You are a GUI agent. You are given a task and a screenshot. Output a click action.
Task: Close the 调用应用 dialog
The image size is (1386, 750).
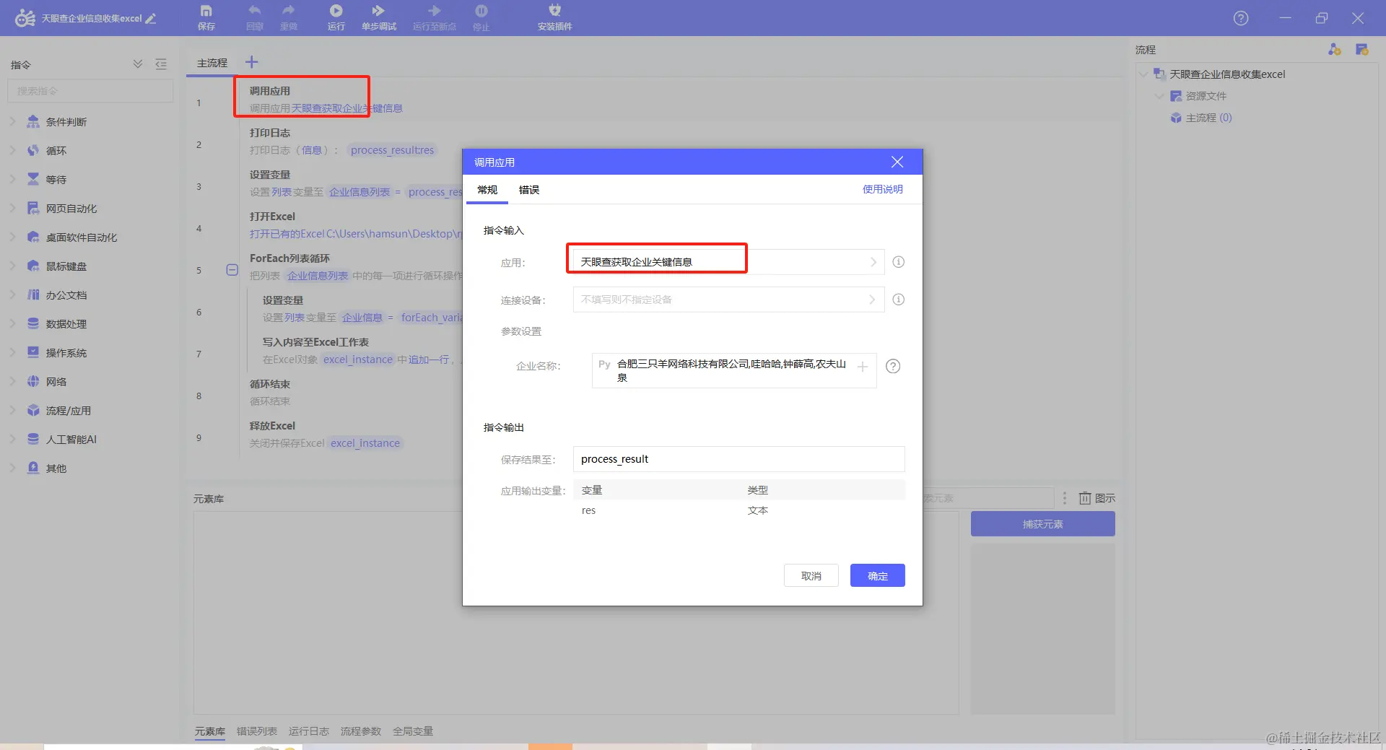coord(897,162)
